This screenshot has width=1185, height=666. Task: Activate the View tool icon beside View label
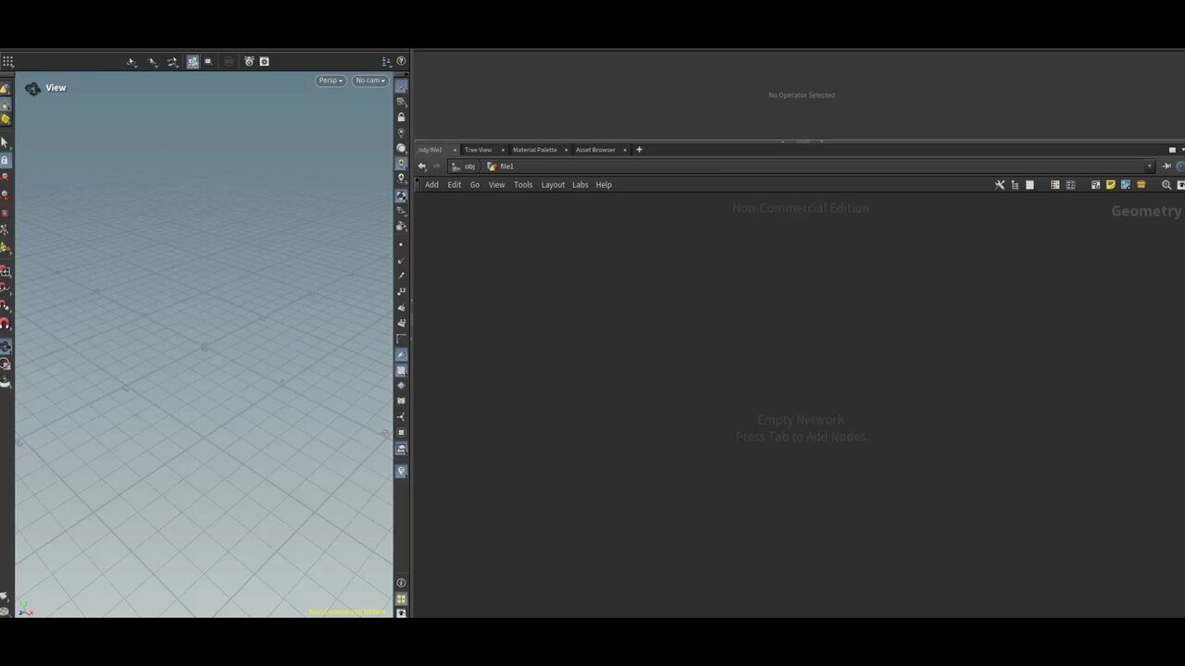tap(32, 88)
